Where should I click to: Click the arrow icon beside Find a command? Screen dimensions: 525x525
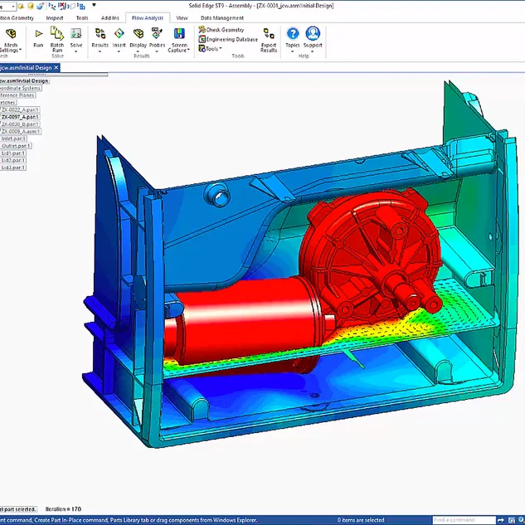tap(501, 520)
